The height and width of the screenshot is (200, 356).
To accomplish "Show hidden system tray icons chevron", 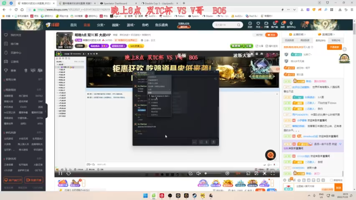I will tap(309, 196).
